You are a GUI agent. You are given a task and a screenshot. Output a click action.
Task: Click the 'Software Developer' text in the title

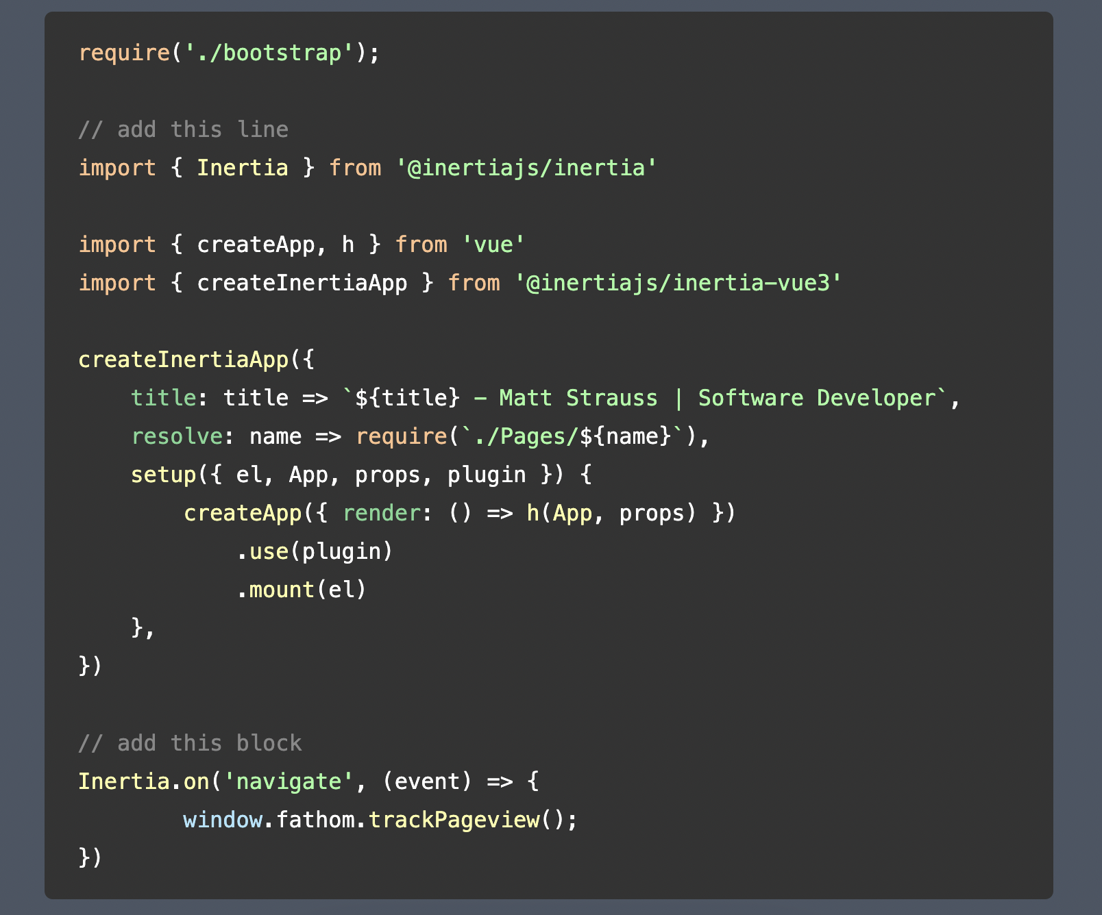[817, 398]
